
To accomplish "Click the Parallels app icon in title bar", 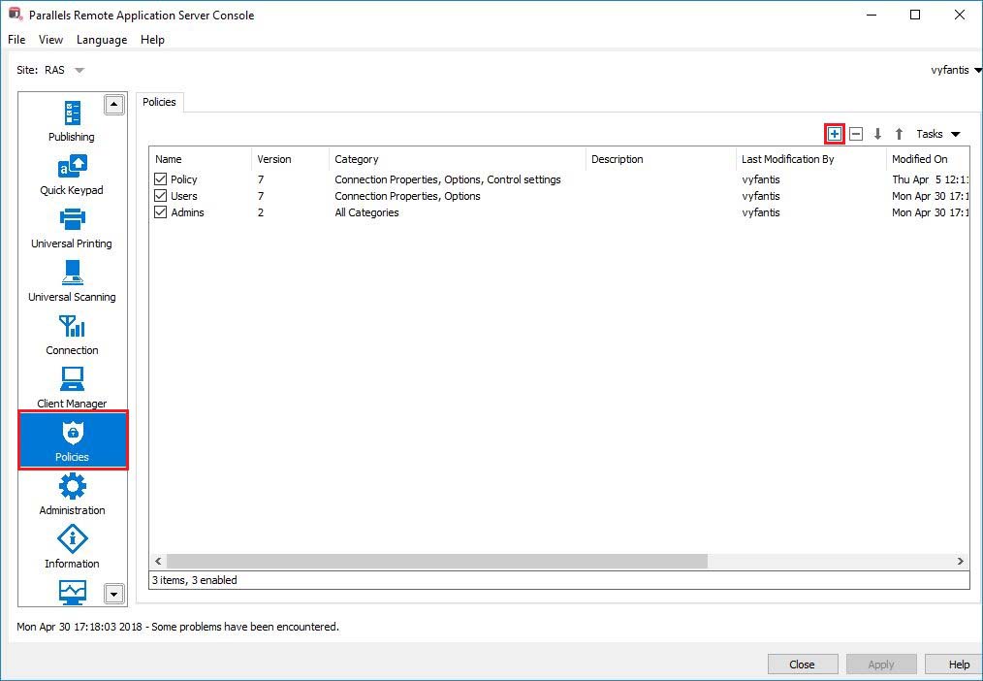I will tap(16, 14).
